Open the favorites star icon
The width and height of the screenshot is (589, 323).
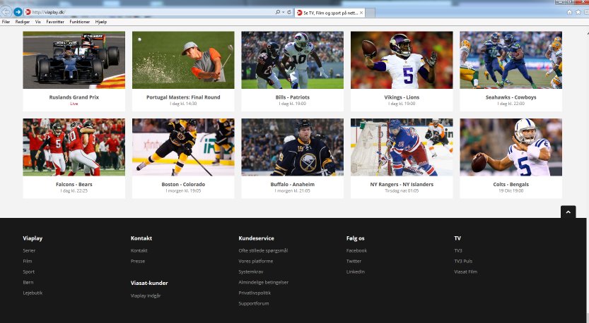576,12
